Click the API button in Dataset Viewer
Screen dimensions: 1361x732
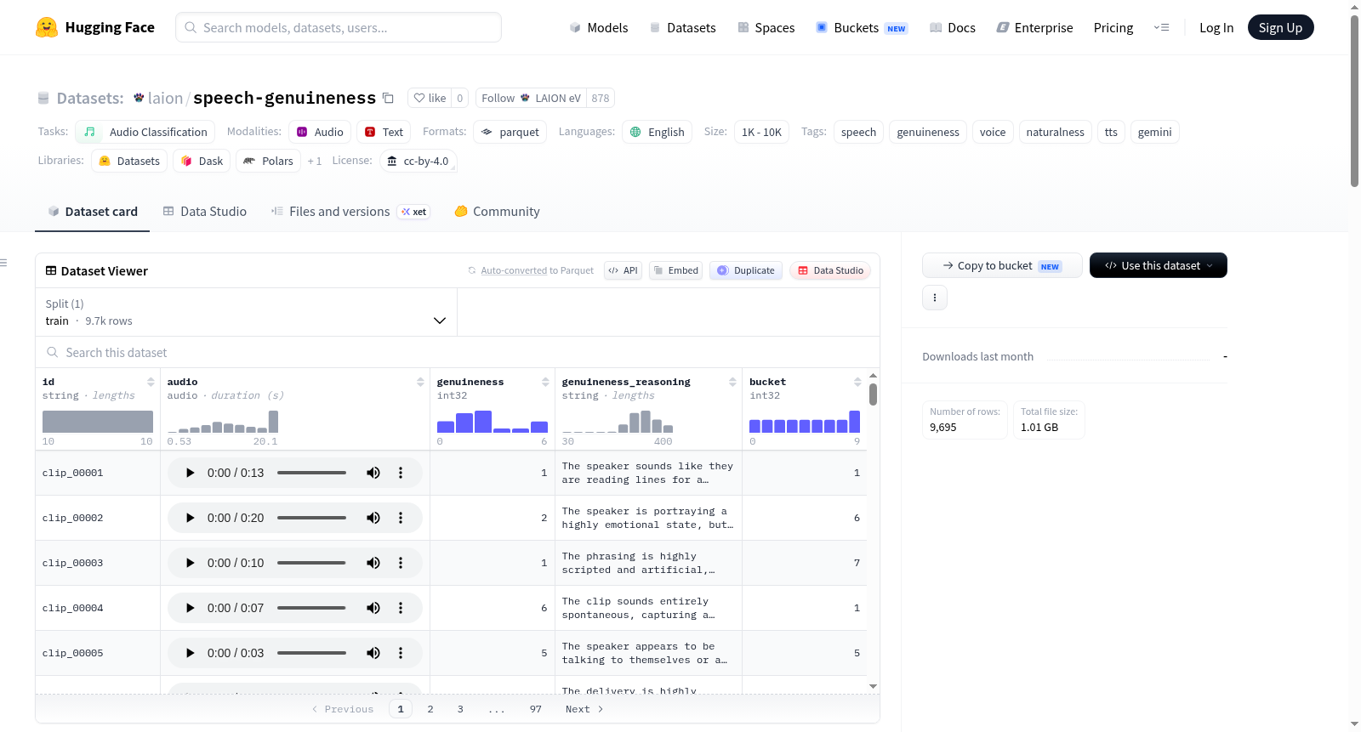(x=623, y=270)
